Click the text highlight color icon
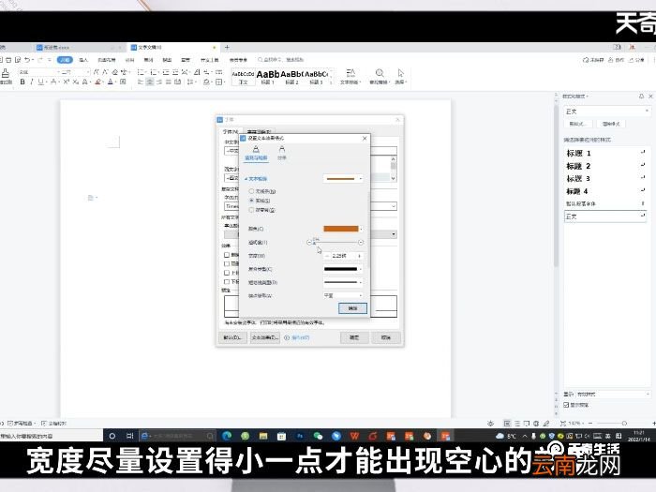 click(97, 82)
